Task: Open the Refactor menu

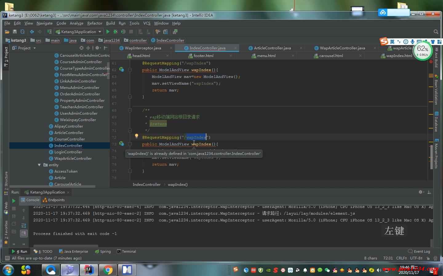Action: 95,23
